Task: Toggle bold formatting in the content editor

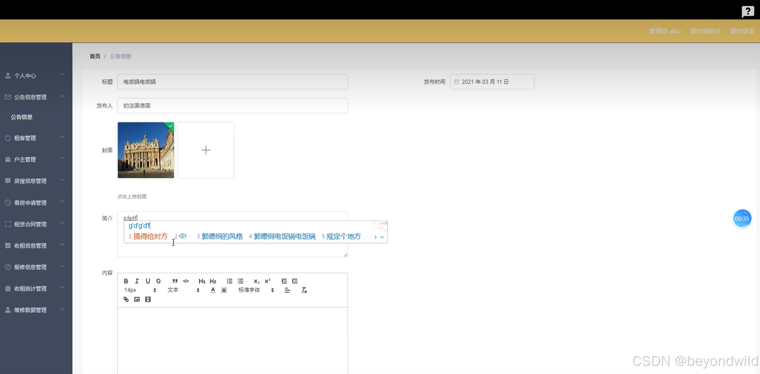Action: 126,281
